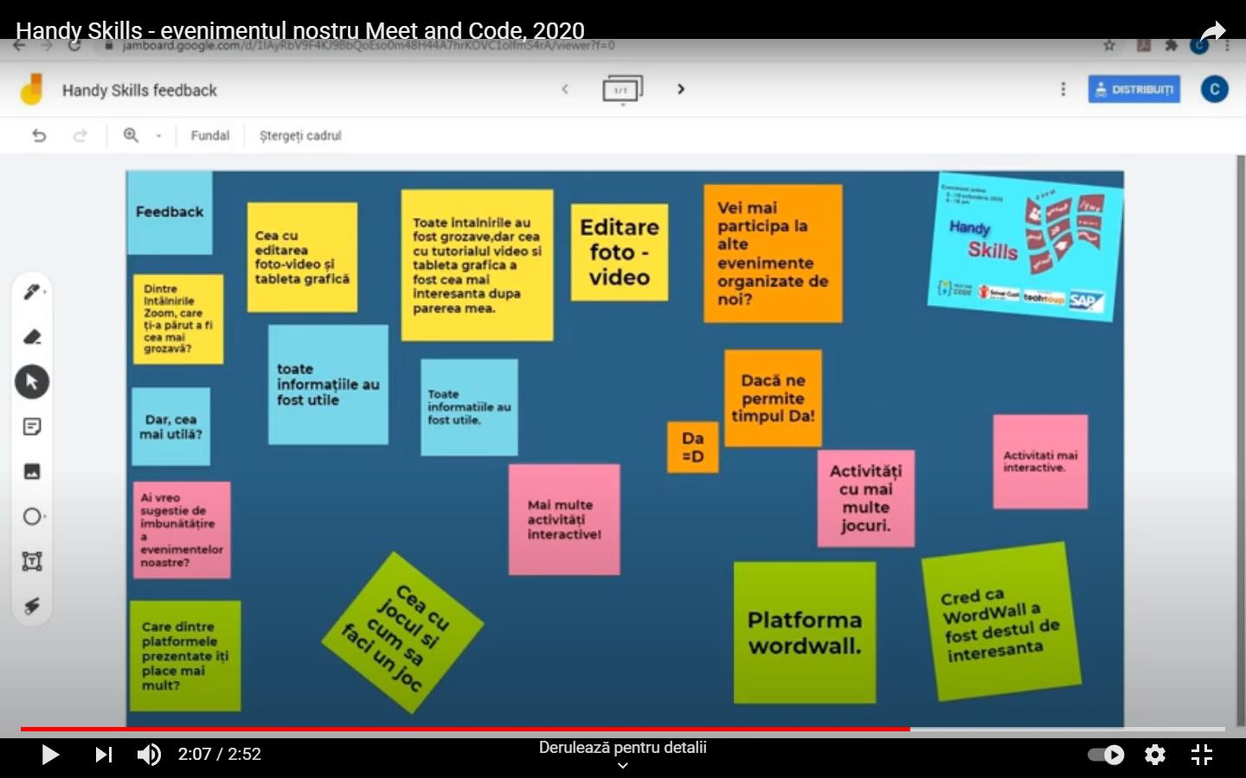Viewport: 1246px width, 778px height.
Task: Open the Fundal background menu
Action: (x=209, y=136)
